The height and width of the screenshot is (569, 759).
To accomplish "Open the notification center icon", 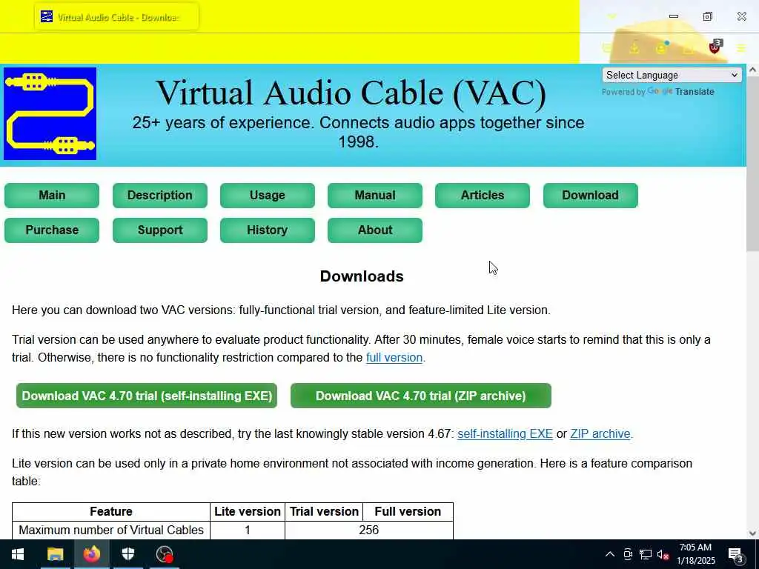I will (x=736, y=555).
